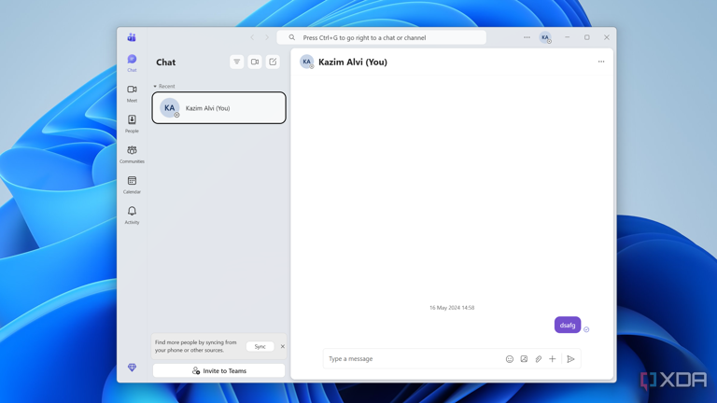This screenshot has height=403, width=717.
Task: Open the Calendar view
Action: pos(132,184)
